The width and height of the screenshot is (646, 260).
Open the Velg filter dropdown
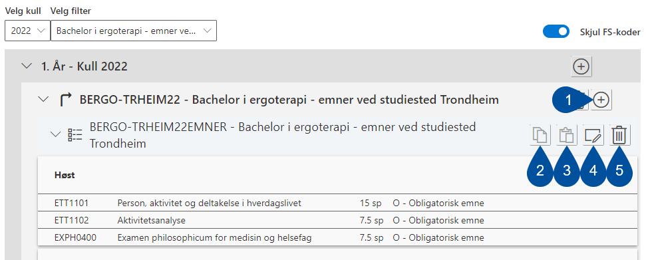pyautogui.click(x=134, y=31)
